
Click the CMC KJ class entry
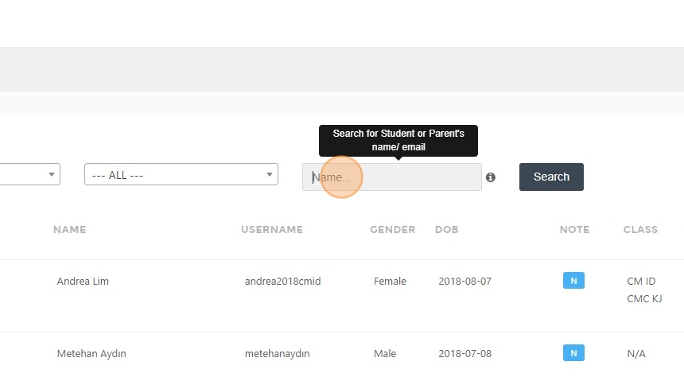click(x=644, y=298)
